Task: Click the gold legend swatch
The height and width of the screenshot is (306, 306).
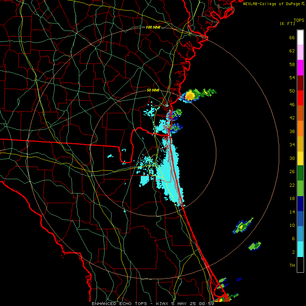Action: point(300,144)
